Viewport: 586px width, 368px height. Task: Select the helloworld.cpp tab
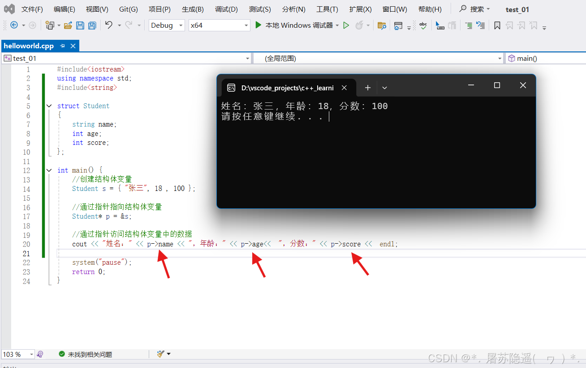(x=29, y=46)
